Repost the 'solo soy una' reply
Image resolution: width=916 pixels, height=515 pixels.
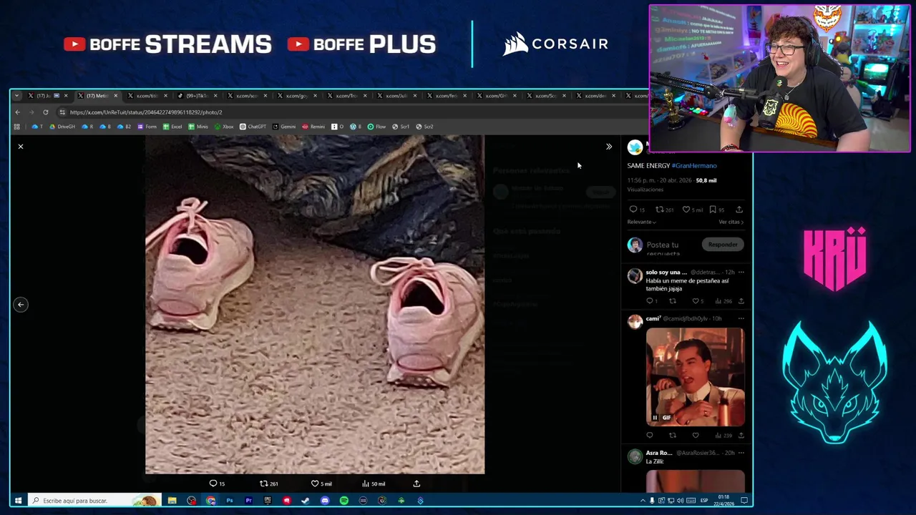coord(673,301)
